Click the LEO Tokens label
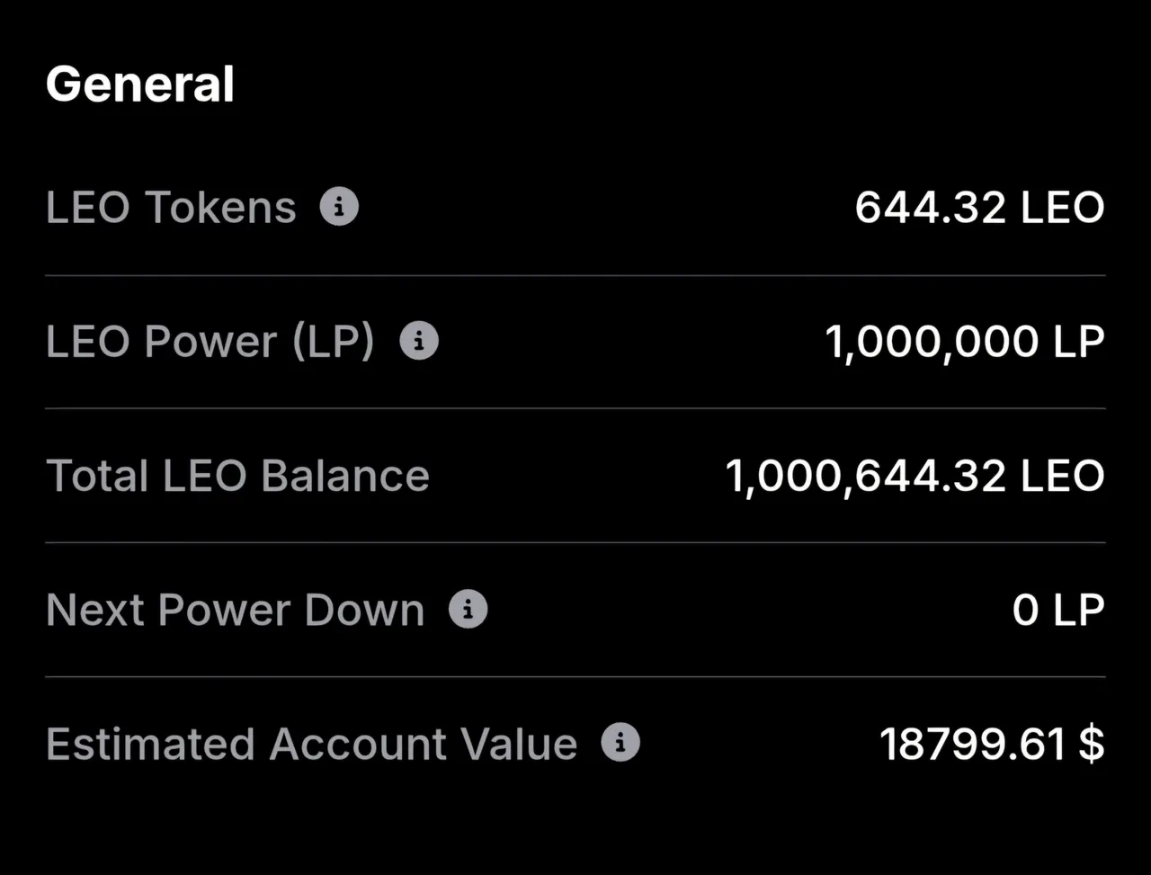Screen dimensions: 1151x875 coord(171,208)
